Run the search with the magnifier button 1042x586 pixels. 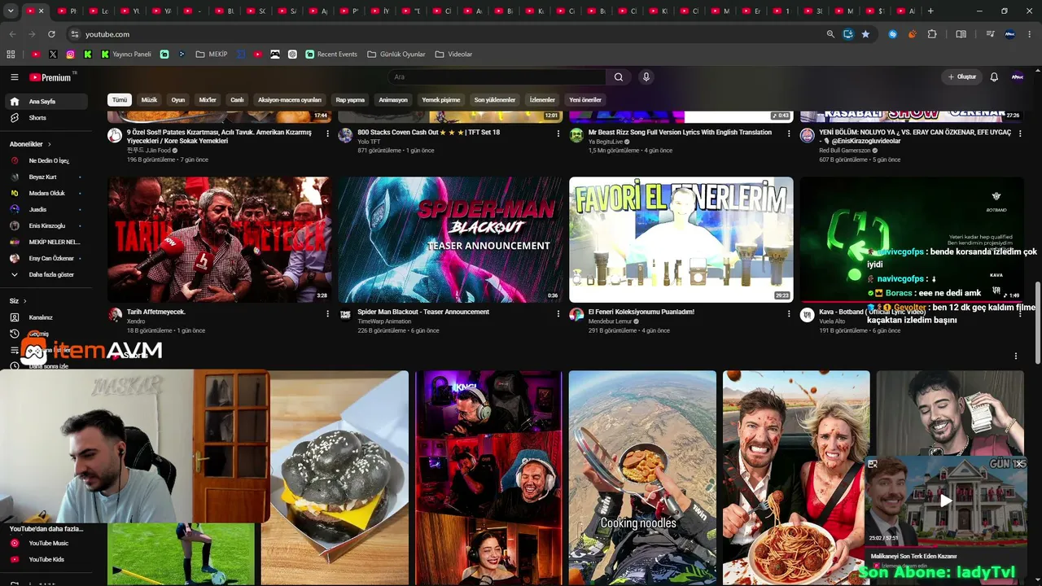(619, 77)
